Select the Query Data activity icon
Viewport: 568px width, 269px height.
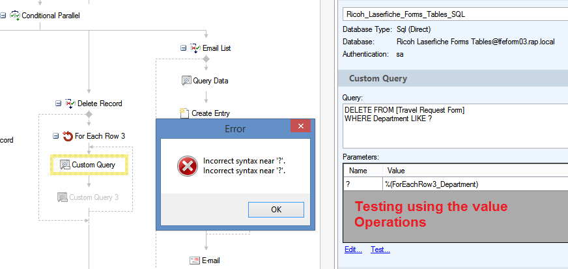point(186,80)
